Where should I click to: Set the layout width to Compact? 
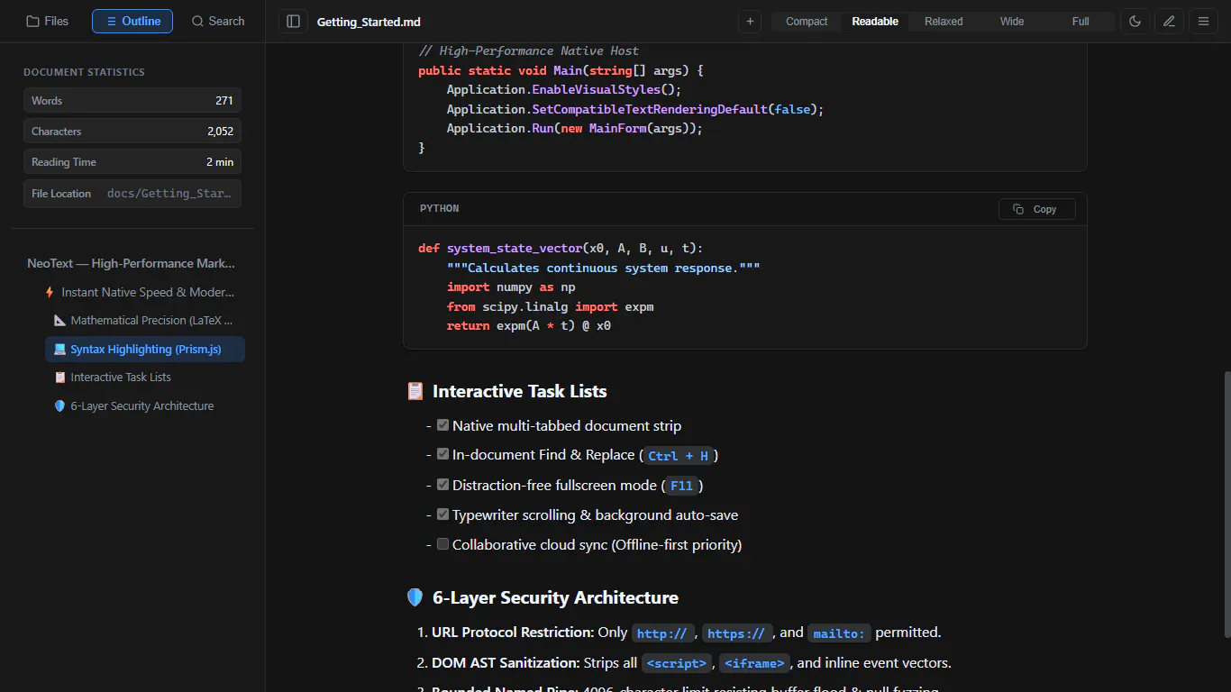point(807,22)
